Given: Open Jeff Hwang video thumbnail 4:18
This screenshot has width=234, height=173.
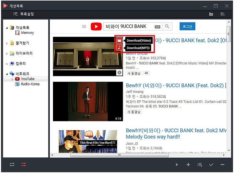Looking at the screenshot, I should (88, 101).
